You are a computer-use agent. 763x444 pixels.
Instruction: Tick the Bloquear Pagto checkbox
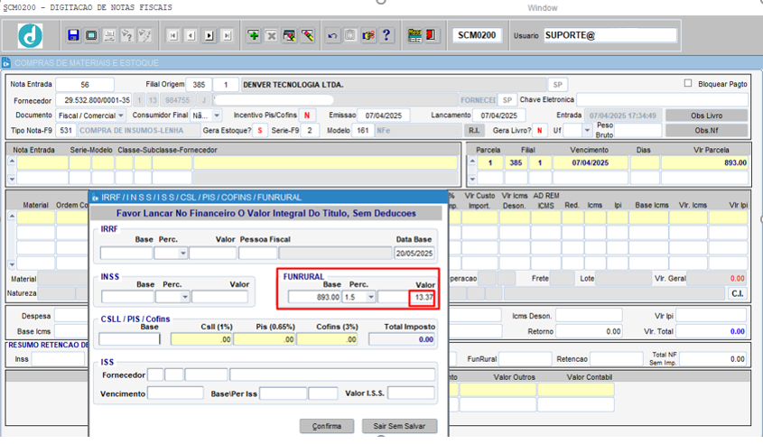point(688,83)
